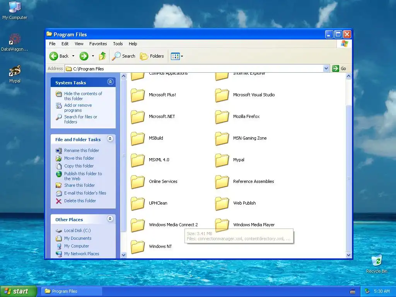
Task: Click E-mail this folder's files
Action: [85, 193]
